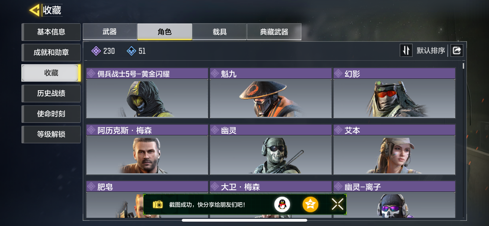Image resolution: width=489 pixels, height=226 pixels.
Task: Click the camera icon in screenshot banner
Action: click(157, 204)
